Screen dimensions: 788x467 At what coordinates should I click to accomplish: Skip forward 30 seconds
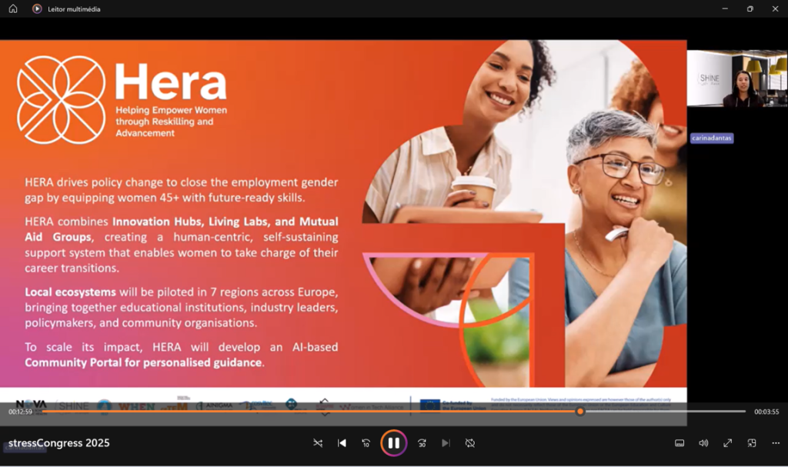point(422,443)
